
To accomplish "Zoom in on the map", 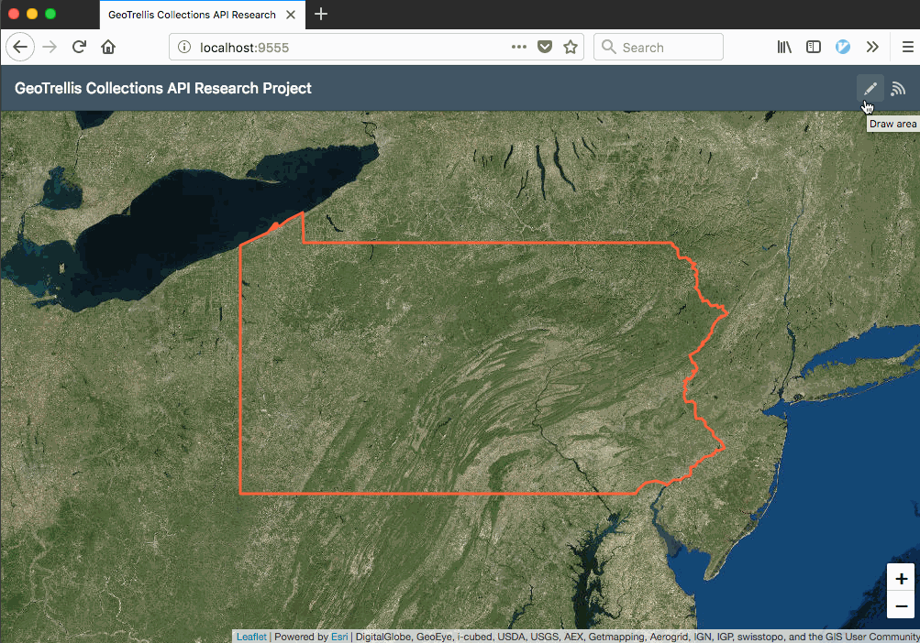I will (900, 579).
